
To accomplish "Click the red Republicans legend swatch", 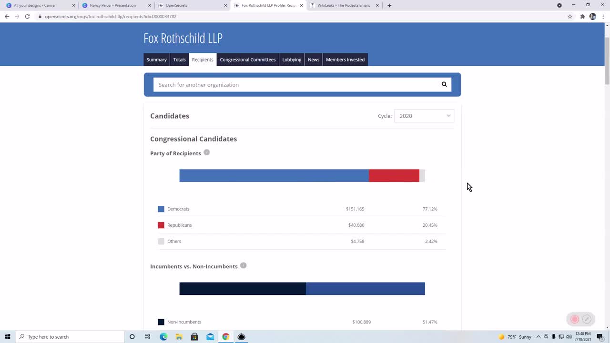I will click(161, 225).
